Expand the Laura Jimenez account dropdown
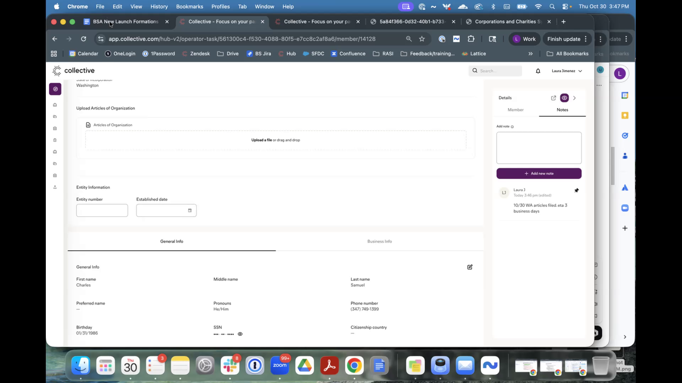Viewport: 682px width, 383px height. (x=567, y=71)
